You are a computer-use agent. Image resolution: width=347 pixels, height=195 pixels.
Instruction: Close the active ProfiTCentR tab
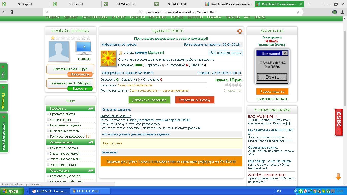click(301, 4)
